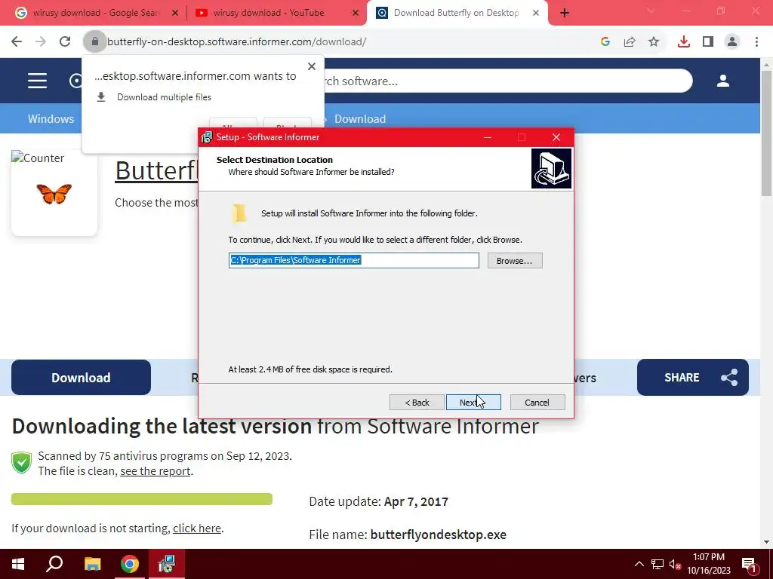Open the Google icon in address bar
The width and height of the screenshot is (773, 579).
point(605,42)
